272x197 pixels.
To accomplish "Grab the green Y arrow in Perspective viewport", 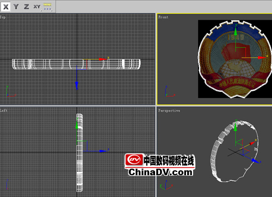I will 236,127.
